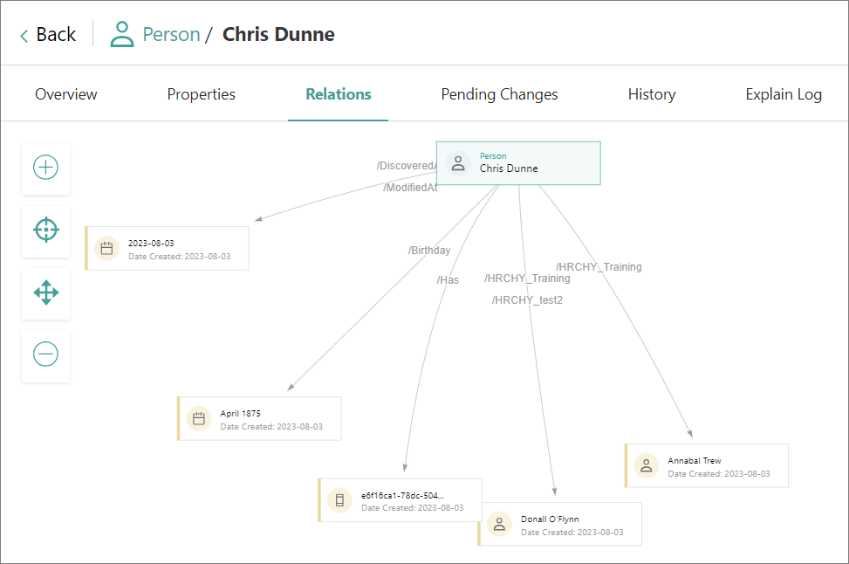Go back using the Back button

pos(48,35)
